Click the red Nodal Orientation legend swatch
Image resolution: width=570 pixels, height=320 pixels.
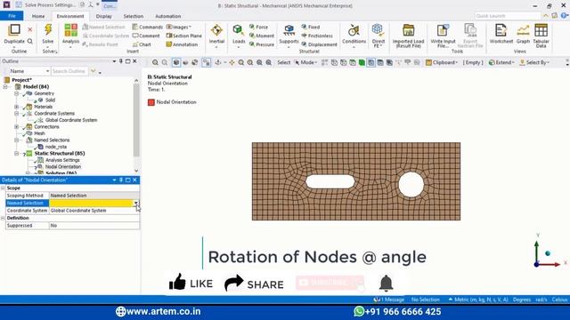coord(151,102)
